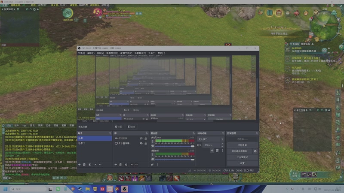Image resolution: width=344 pixels, height=193 pixels.
Task: Toggle 工作室模式 studio mode button
Action: (242, 157)
